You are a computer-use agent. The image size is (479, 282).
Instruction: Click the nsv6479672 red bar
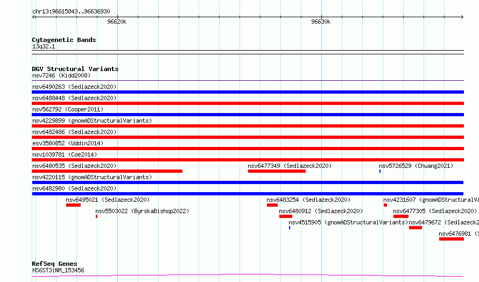point(415,228)
